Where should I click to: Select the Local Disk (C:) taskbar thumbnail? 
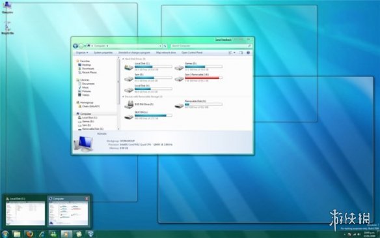tap(25, 211)
